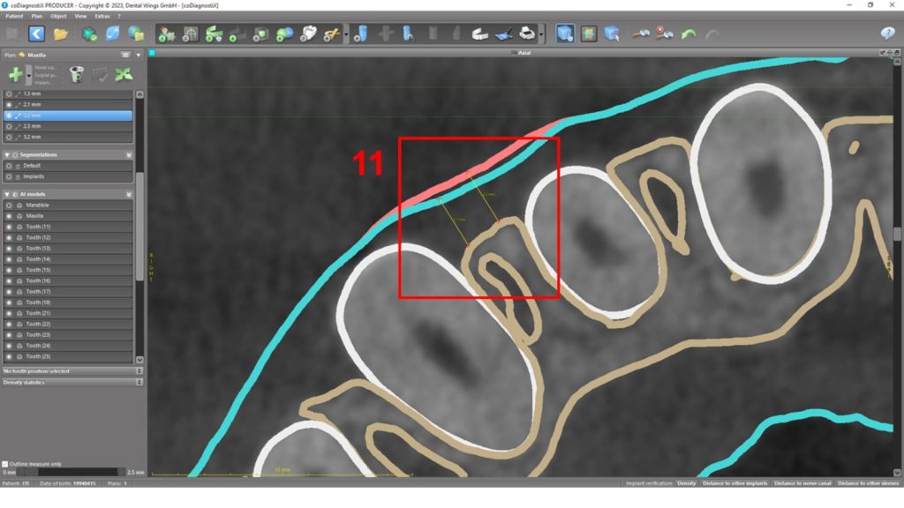Click the white tooth crown icon
The width and height of the screenshot is (904, 508).
[x=308, y=34]
